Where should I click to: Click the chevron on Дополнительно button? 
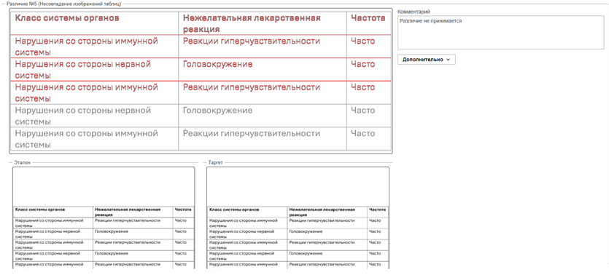coord(449,60)
